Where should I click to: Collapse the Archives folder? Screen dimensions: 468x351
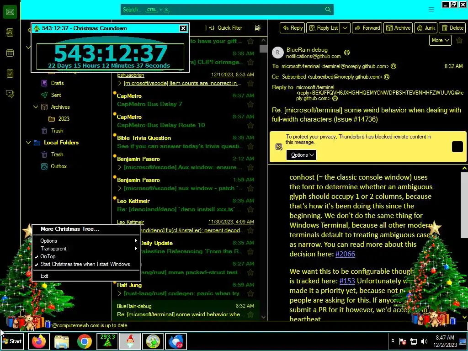(36, 107)
